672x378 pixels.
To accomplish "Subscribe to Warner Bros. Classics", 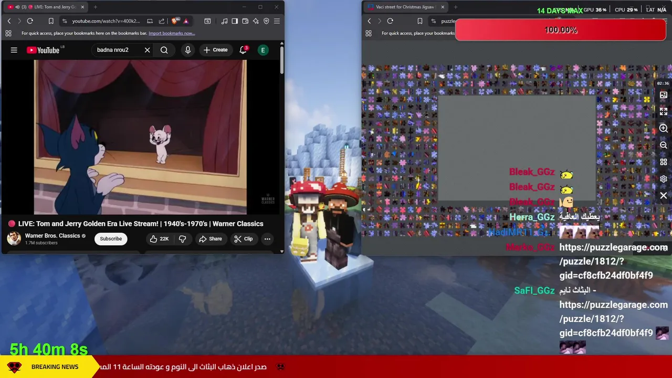I will 111,239.
